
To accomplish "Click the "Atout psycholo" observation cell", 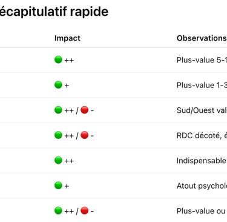I will click(202, 186).
